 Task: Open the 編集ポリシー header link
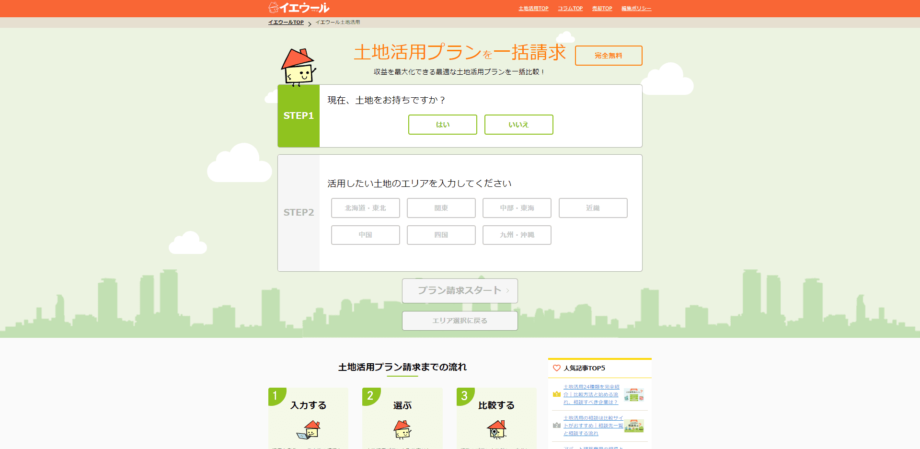click(x=636, y=9)
